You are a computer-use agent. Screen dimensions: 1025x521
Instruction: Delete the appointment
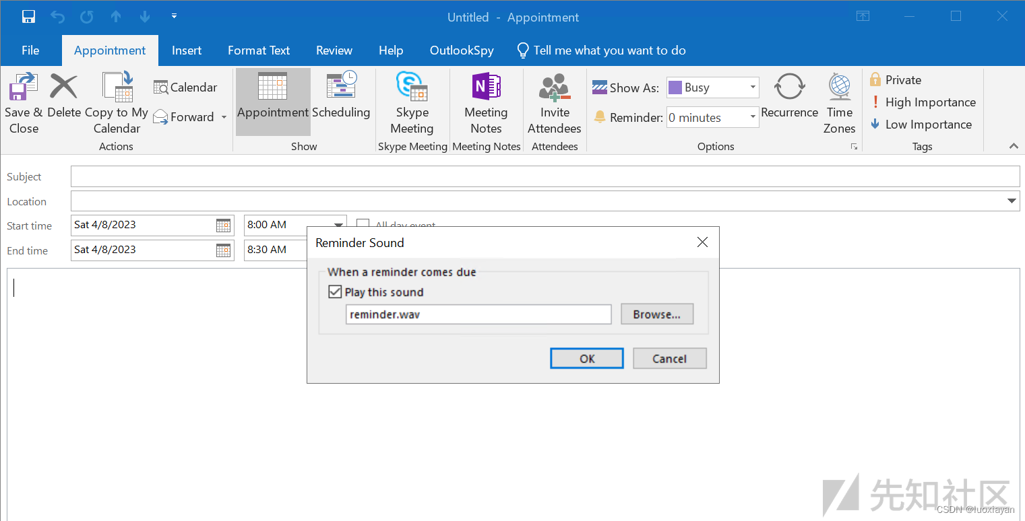coord(64,96)
